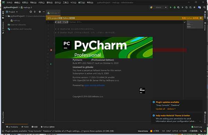This screenshot has width=208, height=135.
Task: Select main.py in the project tree
Action: (x=15, y=20)
